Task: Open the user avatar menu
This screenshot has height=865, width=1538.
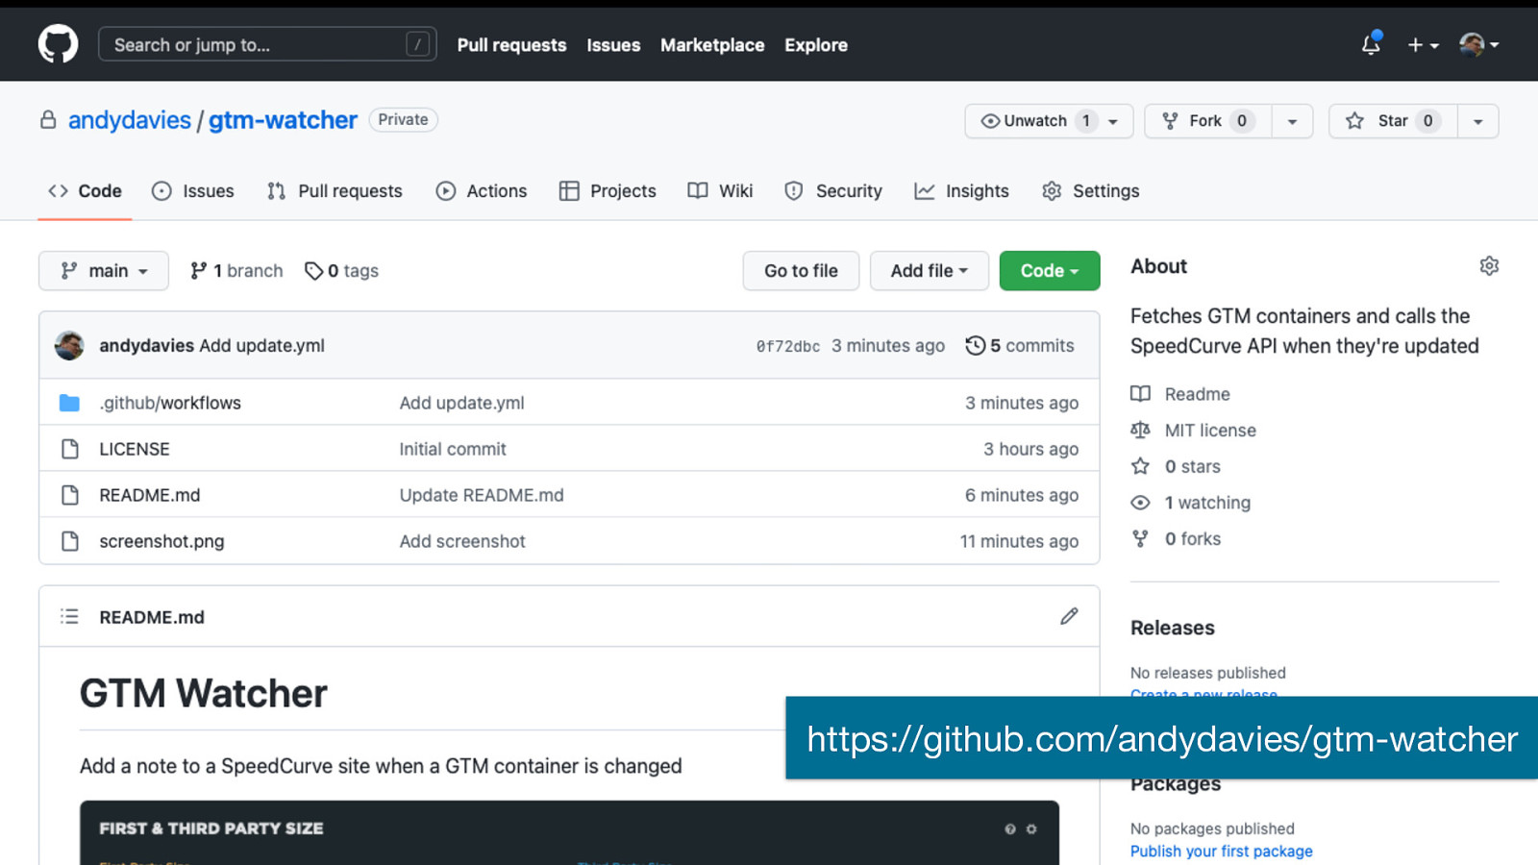Action: coord(1478,44)
